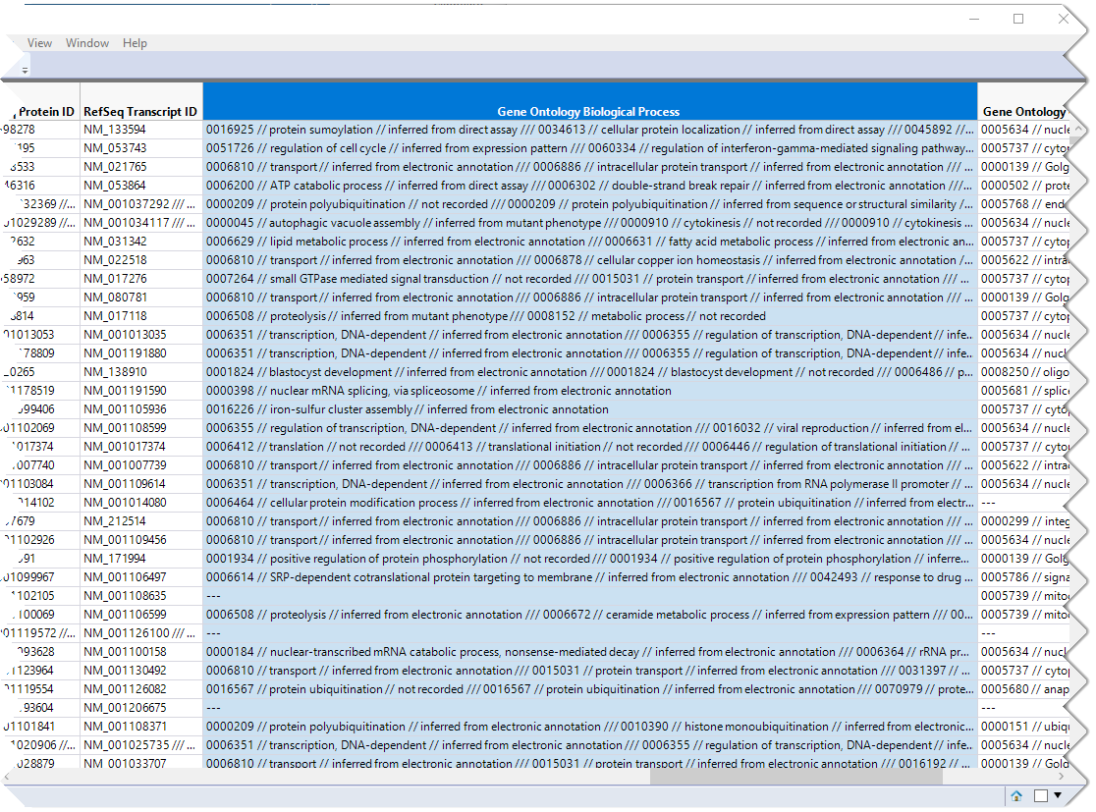The width and height of the screenshot is (1096, 812).
Task: Select the NM_133594 transcript cell
Action: pos(115,130)
